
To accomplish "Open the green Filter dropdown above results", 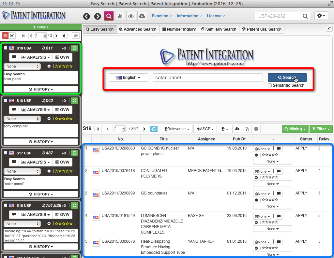I will [321, 129].
